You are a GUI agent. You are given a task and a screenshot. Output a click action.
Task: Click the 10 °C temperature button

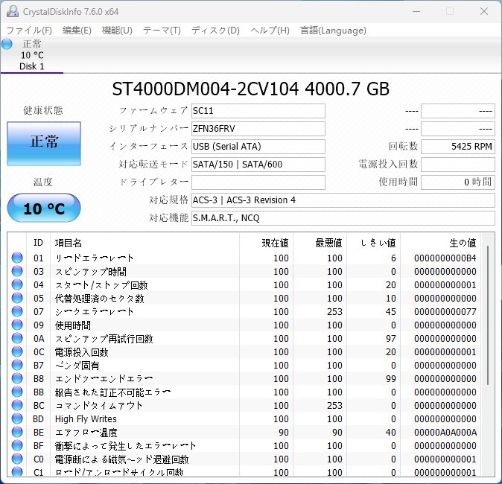tap(44, 208)
